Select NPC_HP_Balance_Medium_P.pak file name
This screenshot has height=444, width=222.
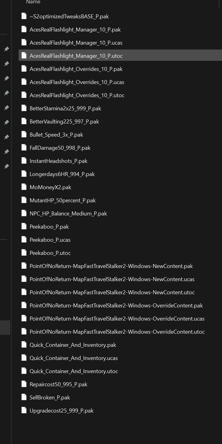point(68,214)
